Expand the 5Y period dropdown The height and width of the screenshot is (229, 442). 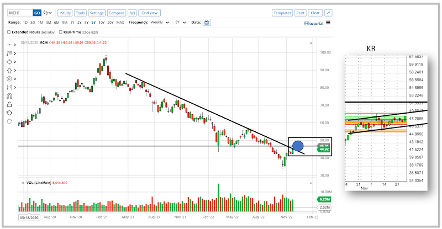(180, 23)
